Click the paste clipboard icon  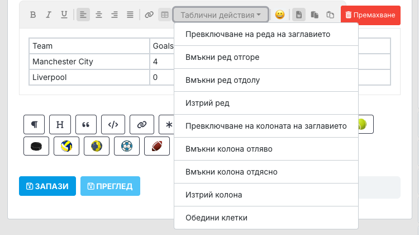coord(315,15)
